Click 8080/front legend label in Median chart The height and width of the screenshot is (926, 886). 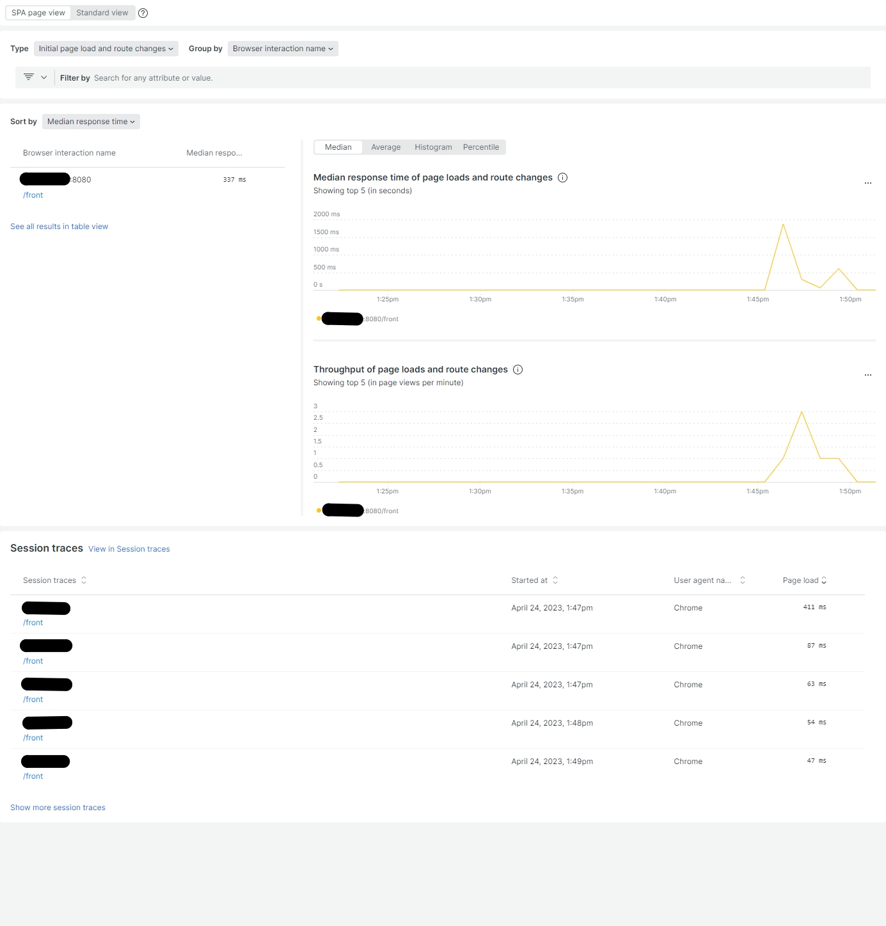pos(381,319)
